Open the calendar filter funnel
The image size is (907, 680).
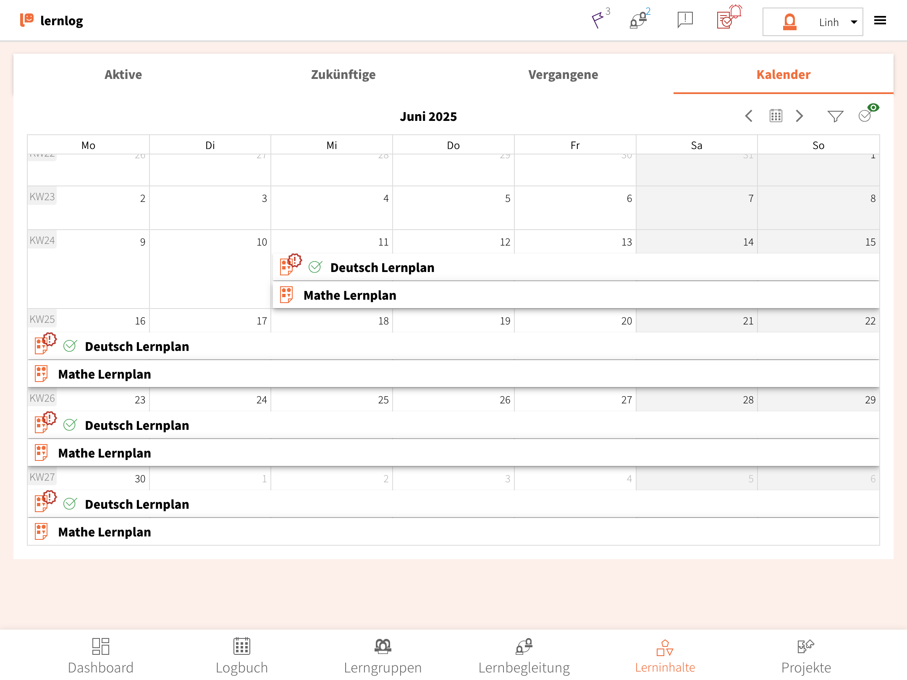pos(835,116)
